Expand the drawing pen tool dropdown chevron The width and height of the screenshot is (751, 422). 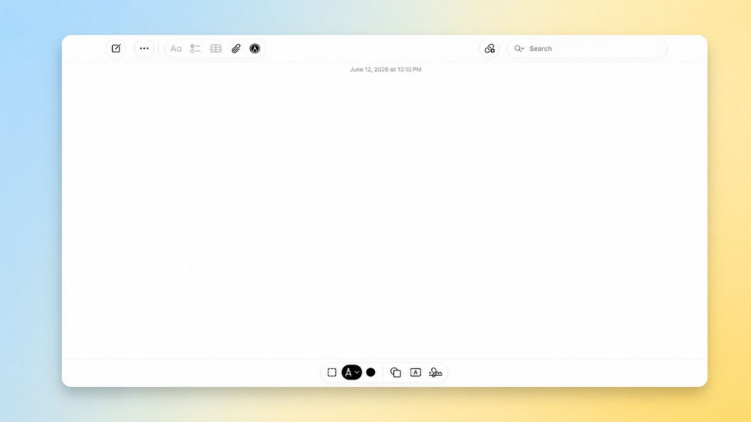click(x=357, y=372)
